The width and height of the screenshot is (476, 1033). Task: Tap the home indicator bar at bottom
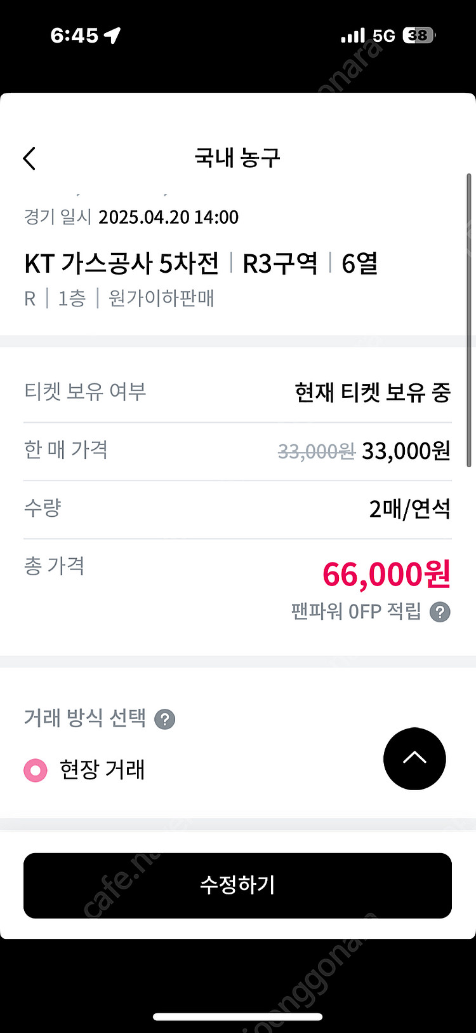coord(238,1016)
